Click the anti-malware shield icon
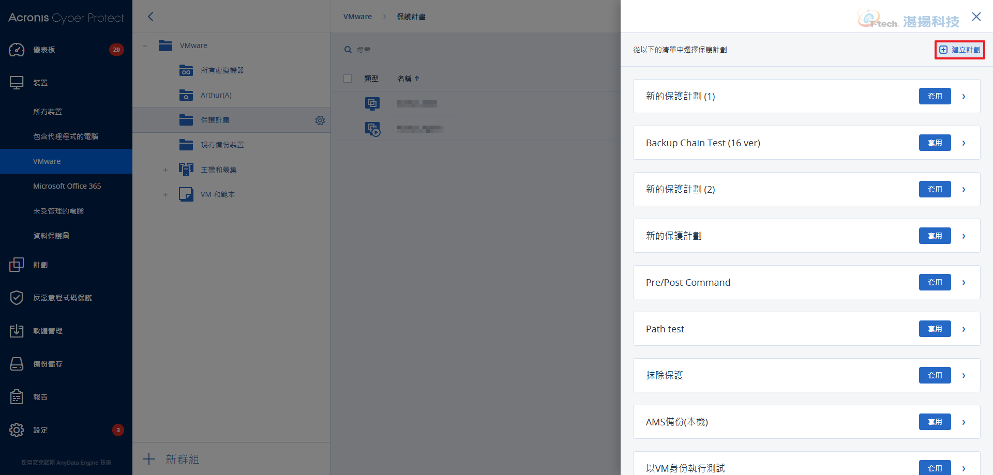993x475 pixels. [17, 298]
